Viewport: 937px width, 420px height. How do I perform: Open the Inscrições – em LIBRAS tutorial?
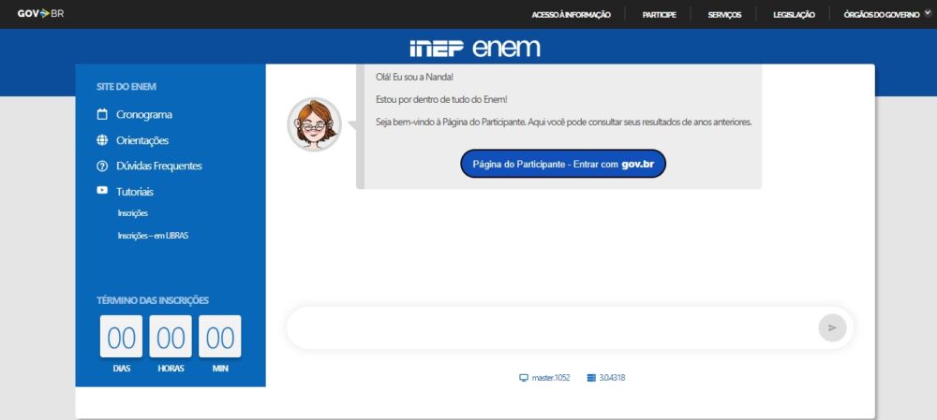coord(153,236)
